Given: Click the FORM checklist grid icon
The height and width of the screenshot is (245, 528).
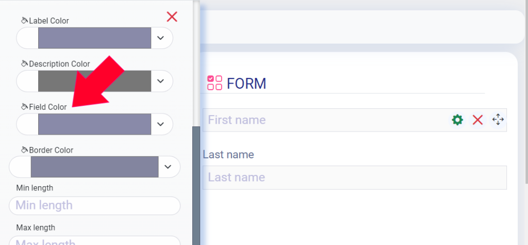Looking at the screenshot, I should pyautogui.click(x=214, y=83).
